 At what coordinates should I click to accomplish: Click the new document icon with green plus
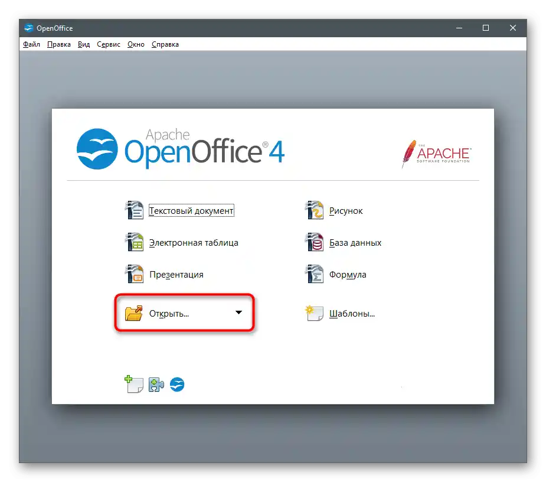[134, 384]
